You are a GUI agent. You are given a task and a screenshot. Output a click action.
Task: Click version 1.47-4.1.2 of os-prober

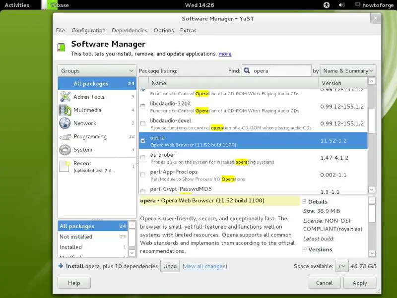(334, 158)
